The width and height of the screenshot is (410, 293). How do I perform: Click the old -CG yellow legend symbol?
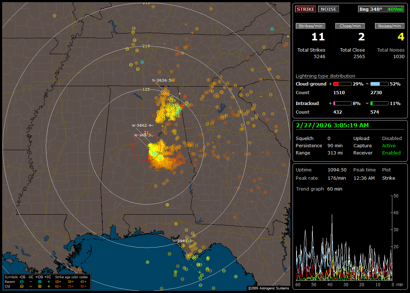point(22,286)
